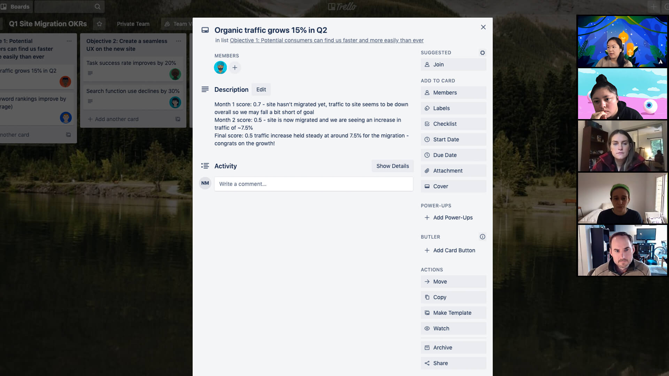Select Private Team label tab
This screenshot has width=669, height=376.
(133, 23)
